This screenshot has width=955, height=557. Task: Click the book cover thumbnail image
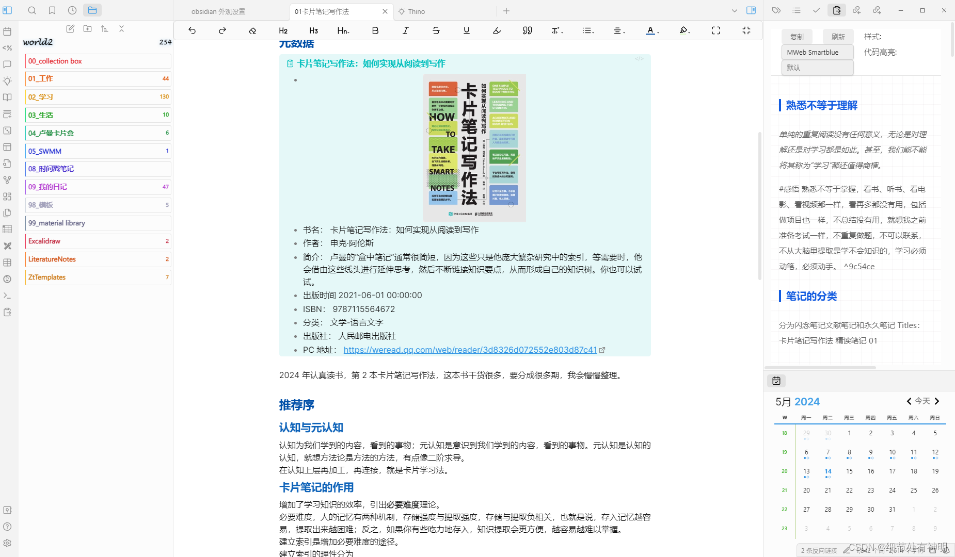point(474,148)
